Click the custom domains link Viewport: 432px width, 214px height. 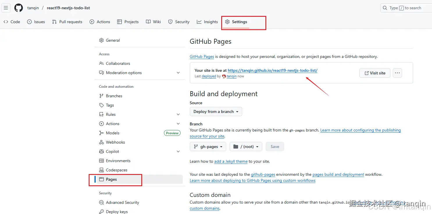(205, 208)
